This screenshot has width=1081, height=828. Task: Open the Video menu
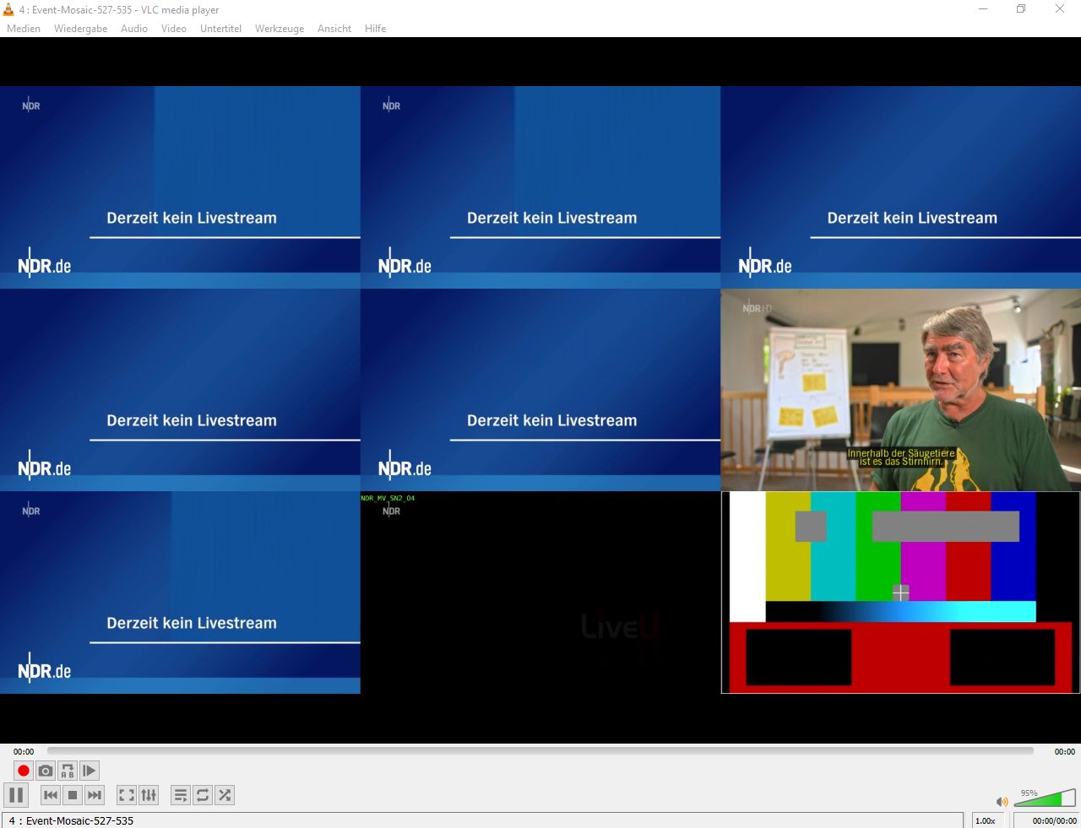(x=174, y=29)
